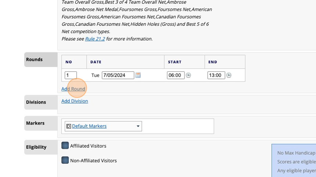
Task: Open the Rule 21.2 link
Action: pyautogui.click(x=95, y=39)
